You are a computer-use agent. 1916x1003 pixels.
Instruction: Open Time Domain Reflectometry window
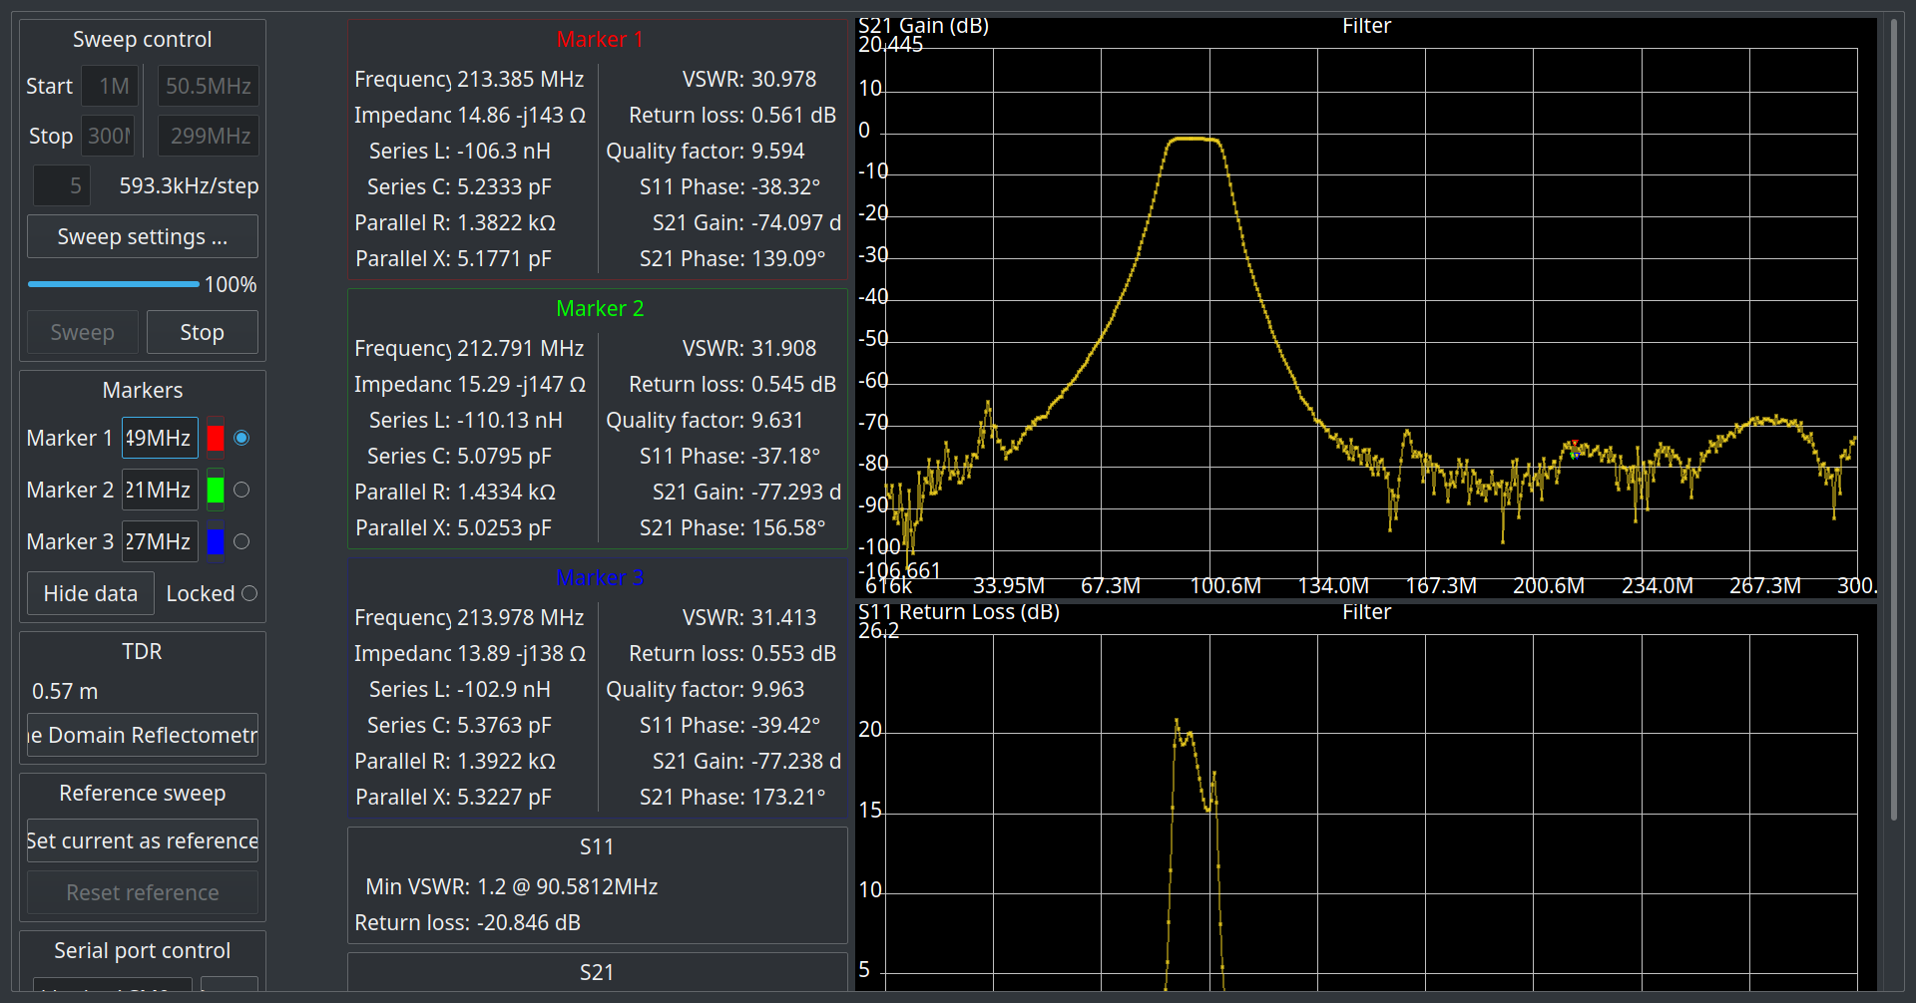click(x=142, y=735)
